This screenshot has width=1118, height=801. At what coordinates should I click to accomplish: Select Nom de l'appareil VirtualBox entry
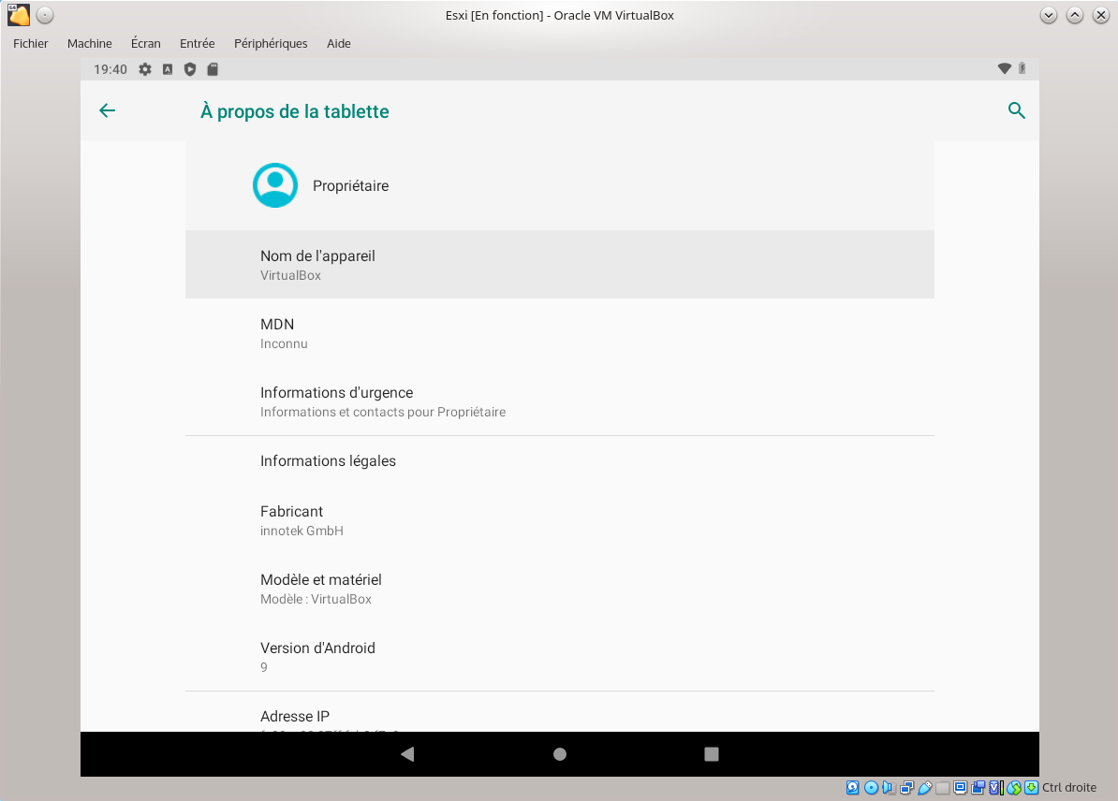pyautogui.click(x=560, y=265)
